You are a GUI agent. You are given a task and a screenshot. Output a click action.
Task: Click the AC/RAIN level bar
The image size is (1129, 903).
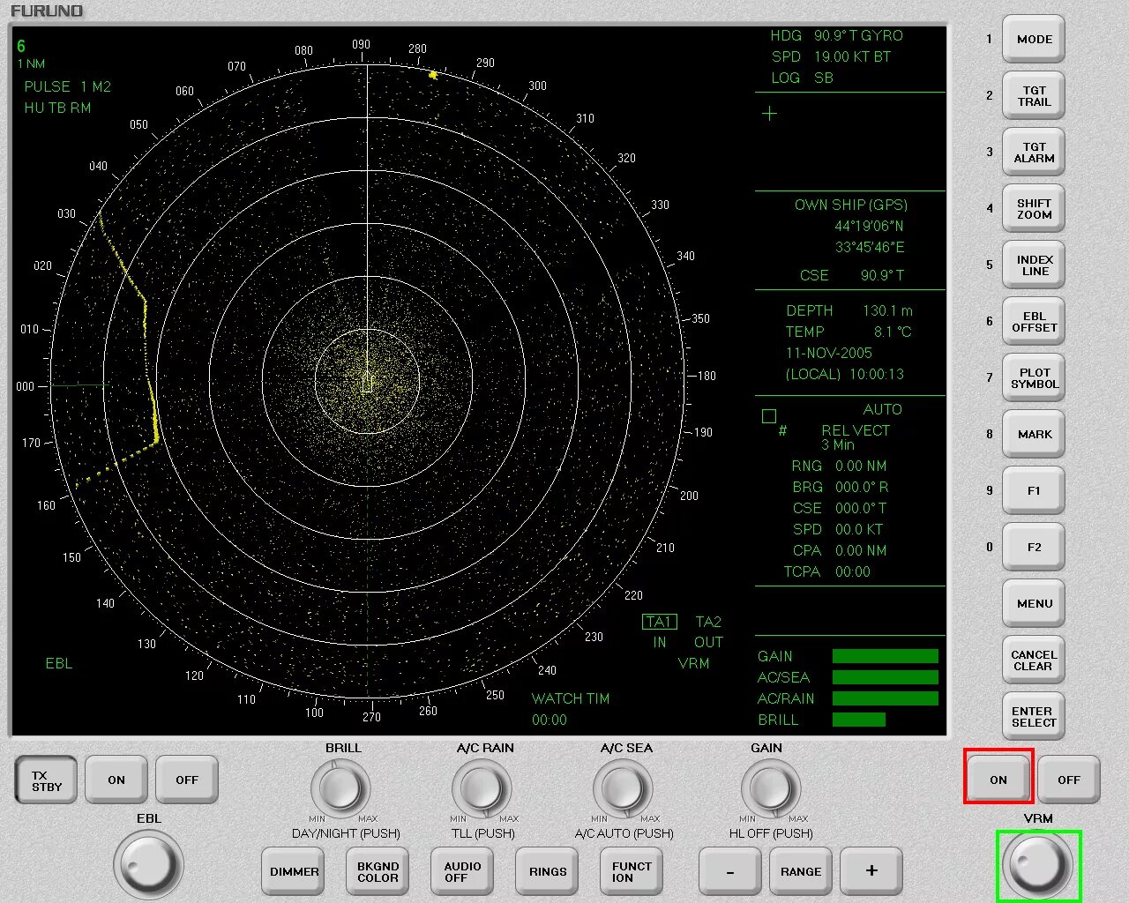886,698
